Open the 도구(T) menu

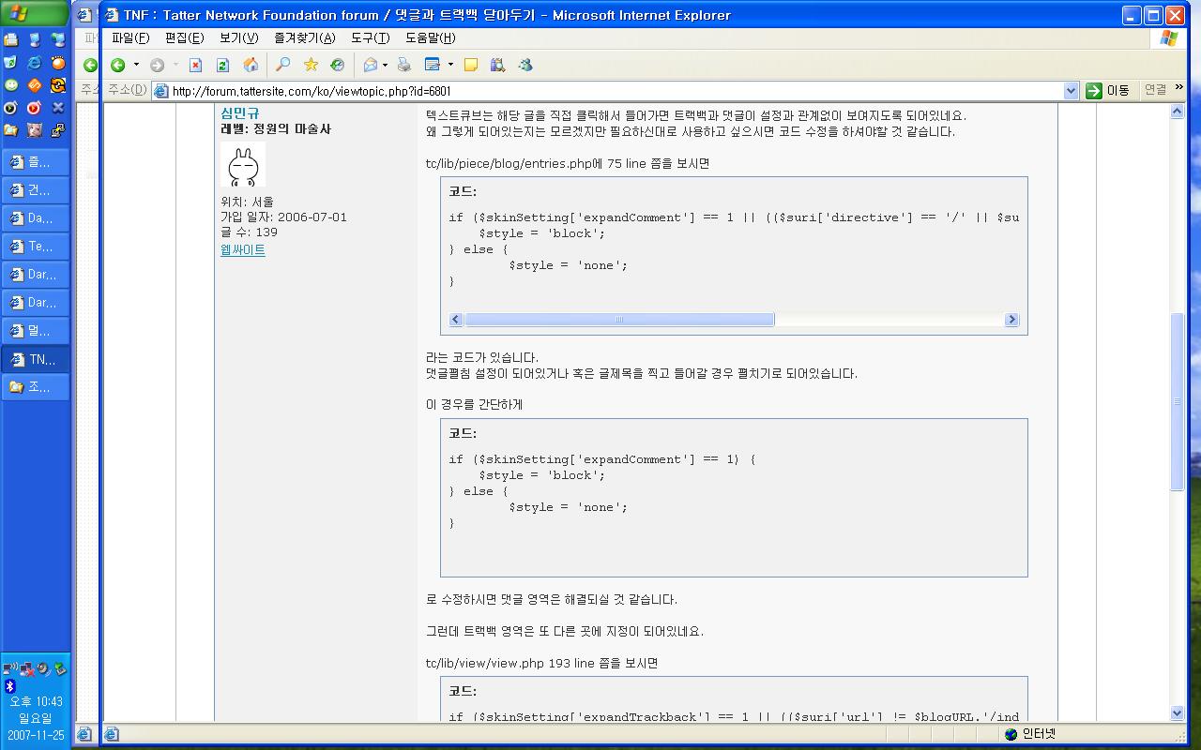coord(370,37)
